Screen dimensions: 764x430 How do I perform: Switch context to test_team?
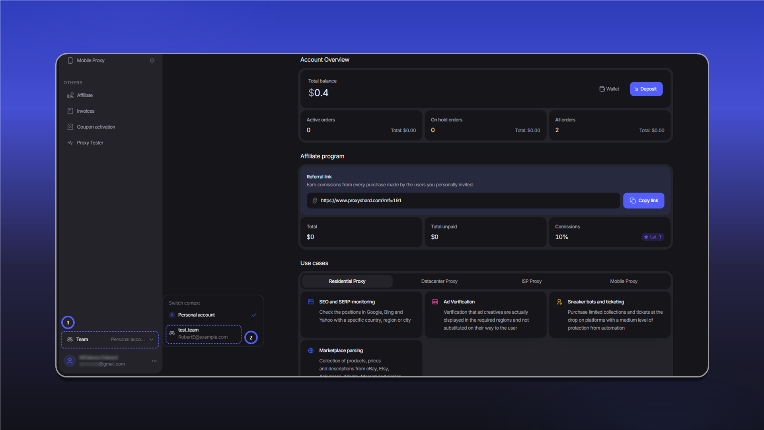(x=204, y=334)
